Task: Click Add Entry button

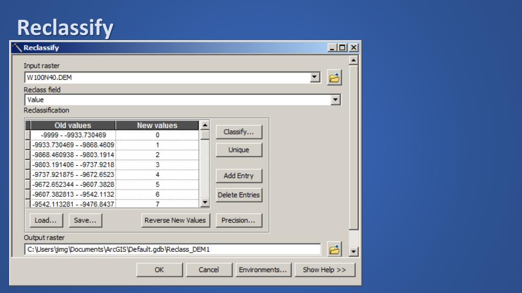Action: (239, 175)
